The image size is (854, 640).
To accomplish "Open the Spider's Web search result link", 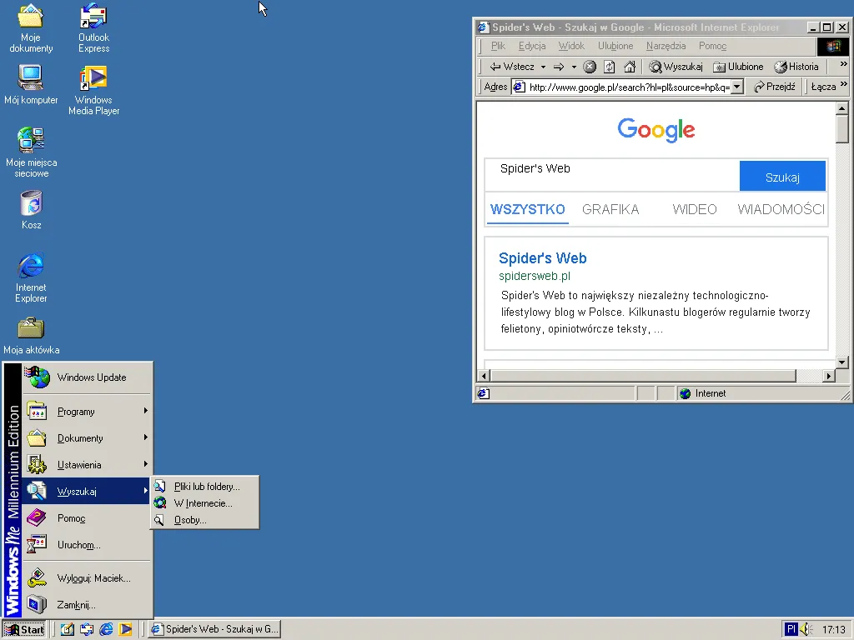I will point(542,258).
